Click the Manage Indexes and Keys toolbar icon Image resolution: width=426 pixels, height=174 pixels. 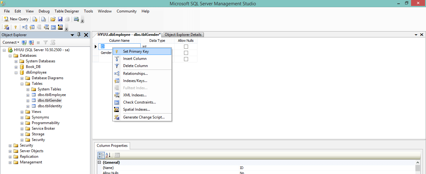pos(32,27)
